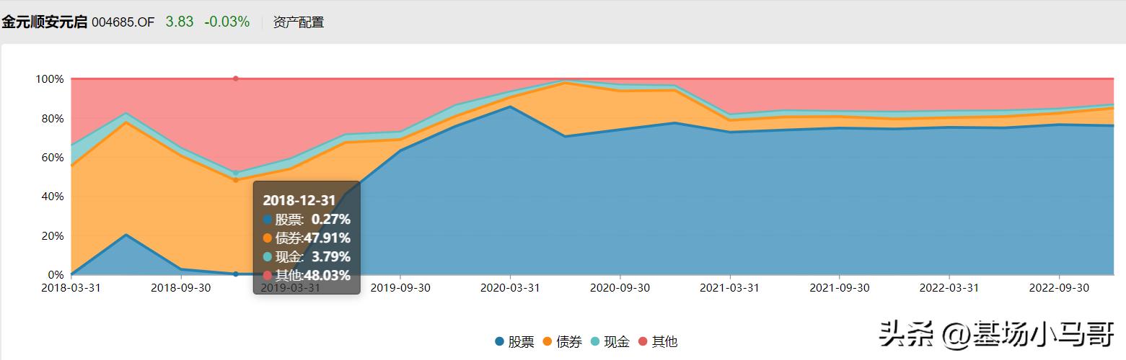Select the 2021-09-30 axis date label
The width and height of the screenshot is (1126, 360).
click(839, 288)
